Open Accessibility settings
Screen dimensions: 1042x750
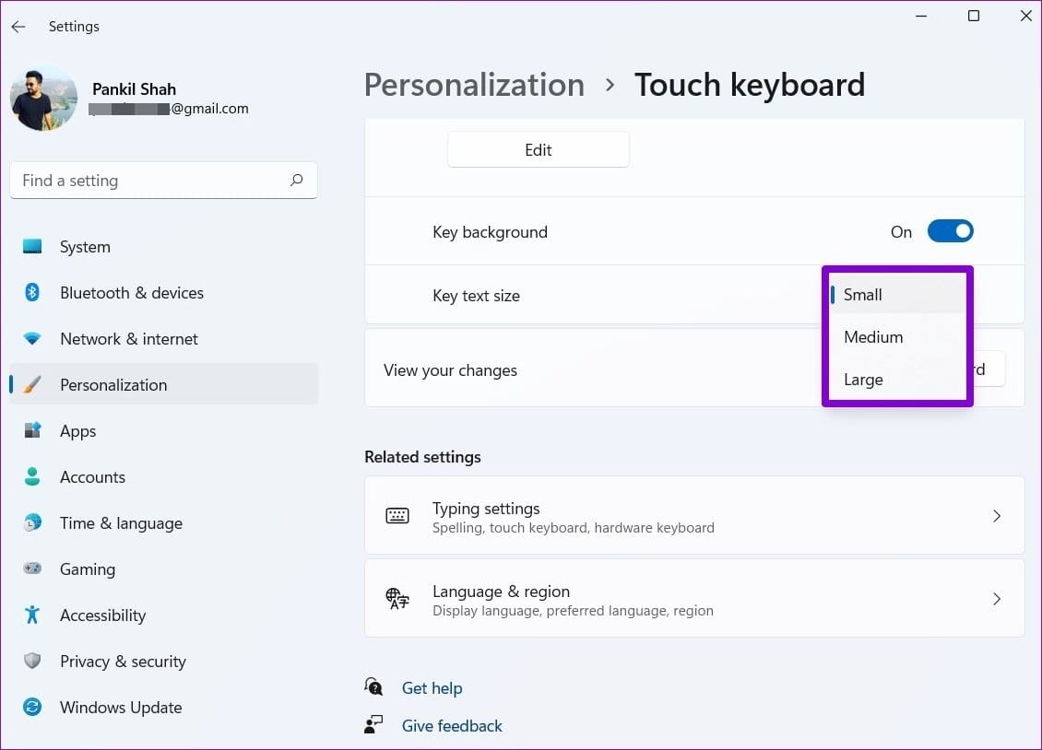pos(102,615)
